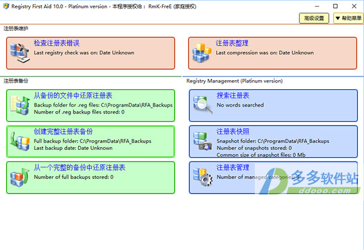
Task: Click 'Last compression was on: Date Unknown'
Action: (265, 53)
